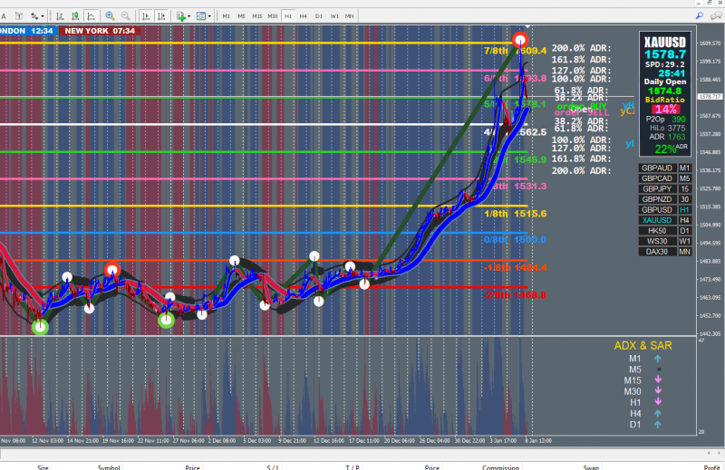Click the XAUUSD symbol button
The image size is (725, 470).
pyautogui.click(x=657, y=220)
